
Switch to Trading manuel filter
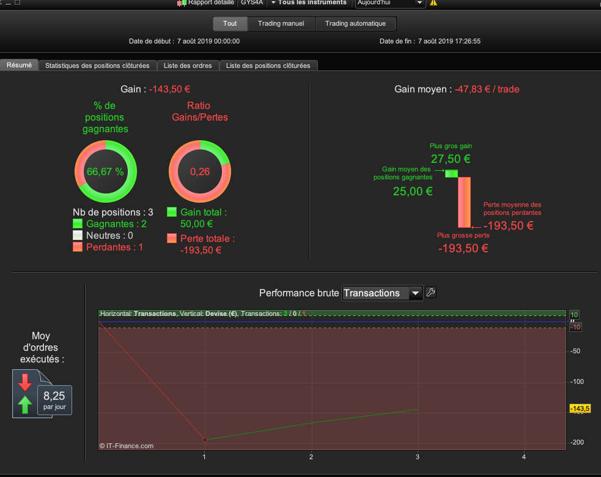click(x=281, y=23)
